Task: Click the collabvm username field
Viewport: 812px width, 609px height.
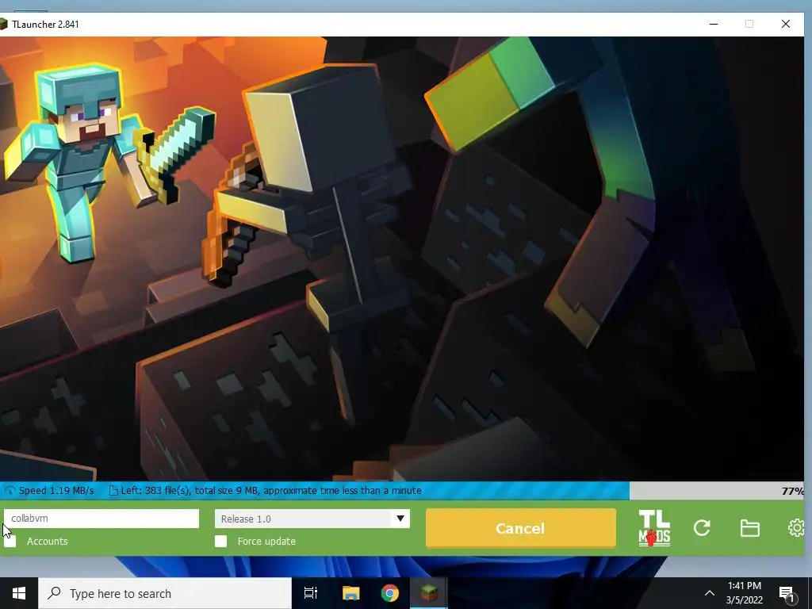Action: pos(101,519)
